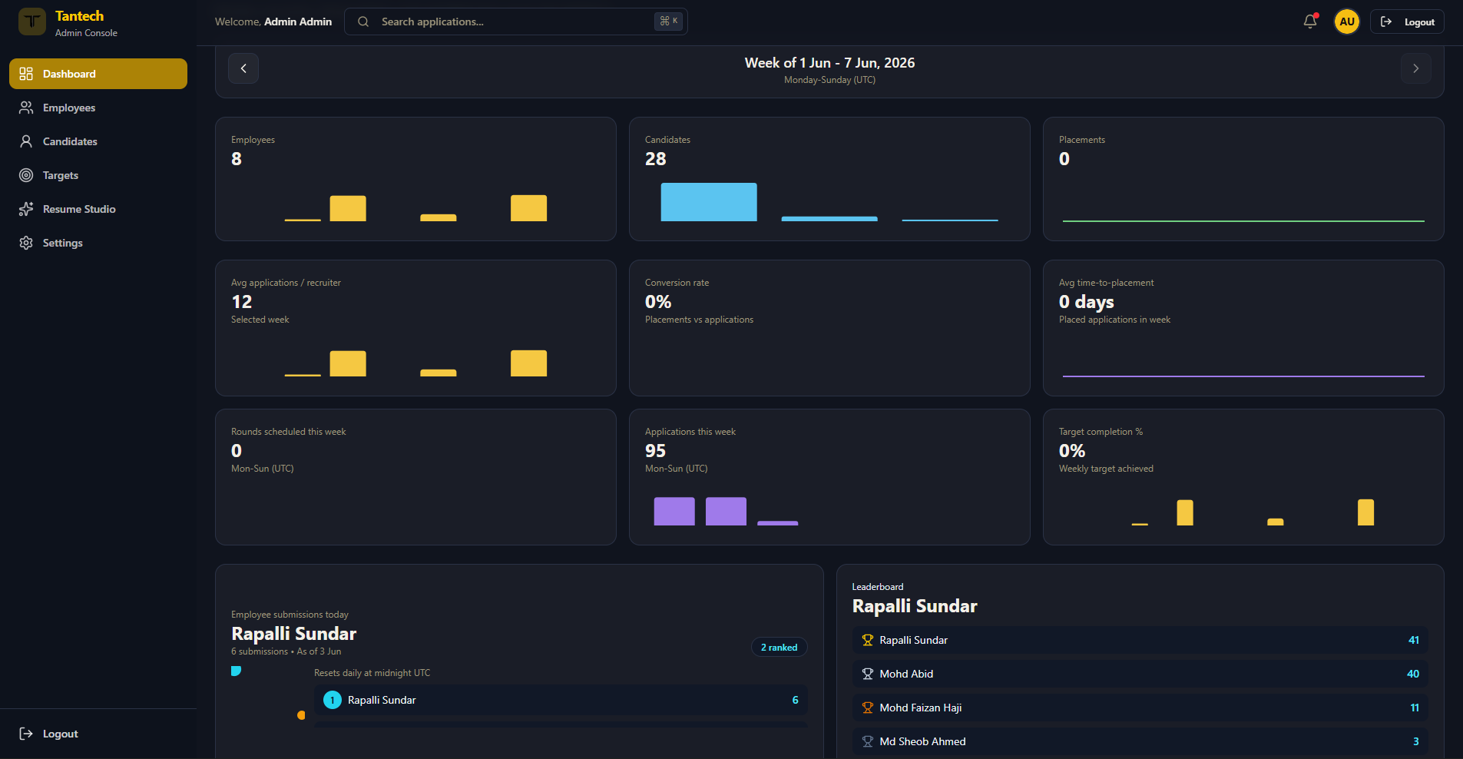Click the trophy icon for Mohd Faizan Haji
The width and height of the screenshot is (1463, 759).
point(868,708)
